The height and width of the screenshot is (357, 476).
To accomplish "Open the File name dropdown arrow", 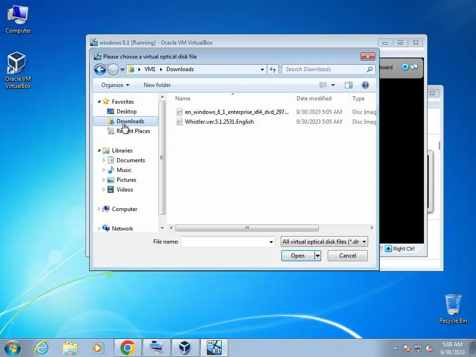I will tap(271, 242).
